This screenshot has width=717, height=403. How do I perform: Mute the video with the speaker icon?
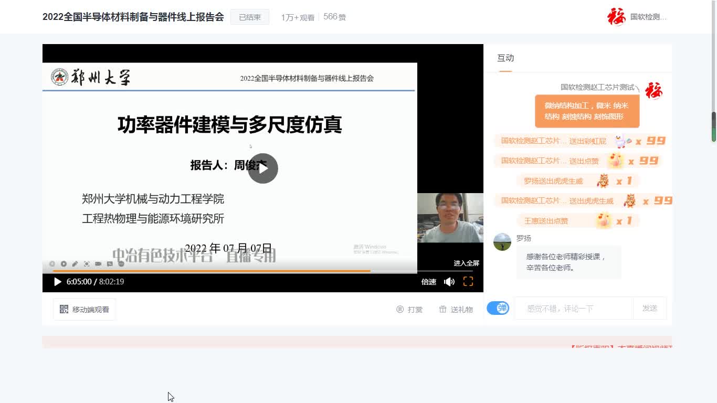[x=449, y=282]
